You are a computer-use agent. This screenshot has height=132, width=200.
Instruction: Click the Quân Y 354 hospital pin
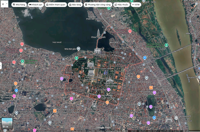[14, 62]
